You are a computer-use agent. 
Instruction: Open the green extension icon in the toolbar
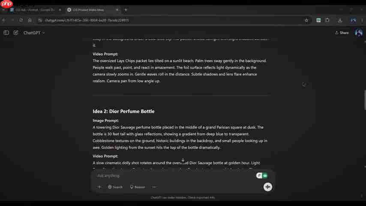pyautogui.click(x=318, y=20)
